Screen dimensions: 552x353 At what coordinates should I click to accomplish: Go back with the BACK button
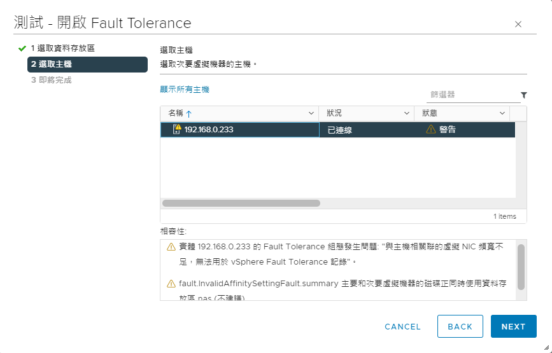[x=460, y=326]
